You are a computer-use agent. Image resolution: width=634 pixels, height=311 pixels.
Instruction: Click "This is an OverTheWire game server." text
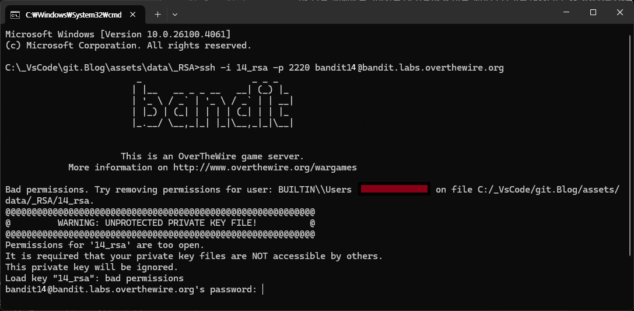212,156
